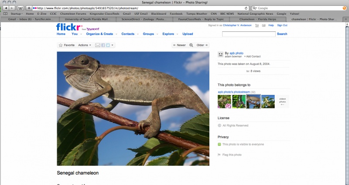Click the Flag this photo icon
This screenshot has height=185, width=349.
pyautogui.click(x=219, y=155)
